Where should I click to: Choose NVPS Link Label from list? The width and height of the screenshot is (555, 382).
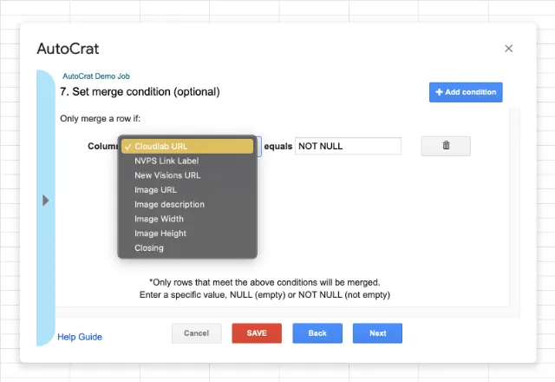click(x=166, y=161)
